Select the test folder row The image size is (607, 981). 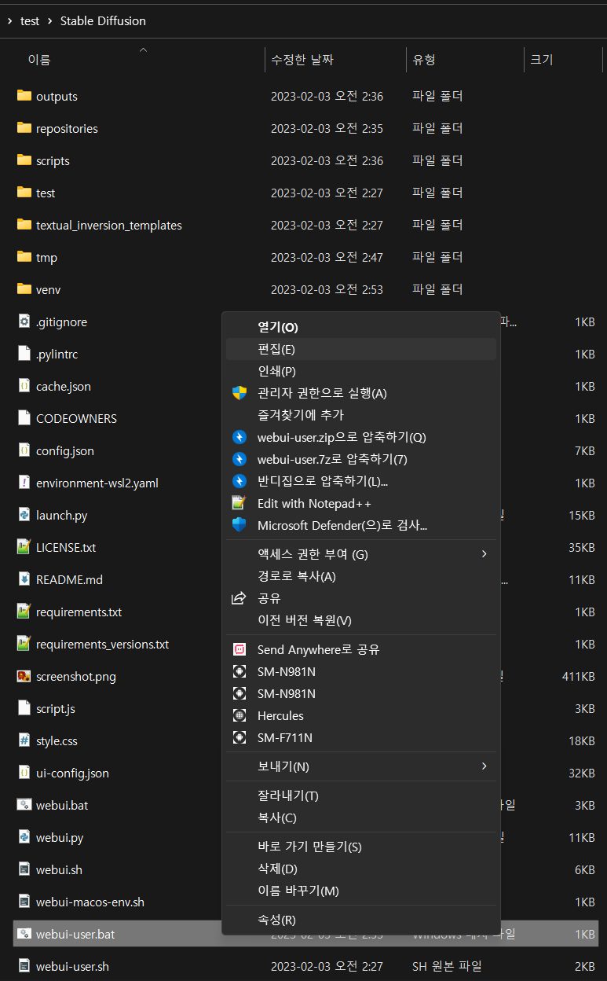[306, 193]
